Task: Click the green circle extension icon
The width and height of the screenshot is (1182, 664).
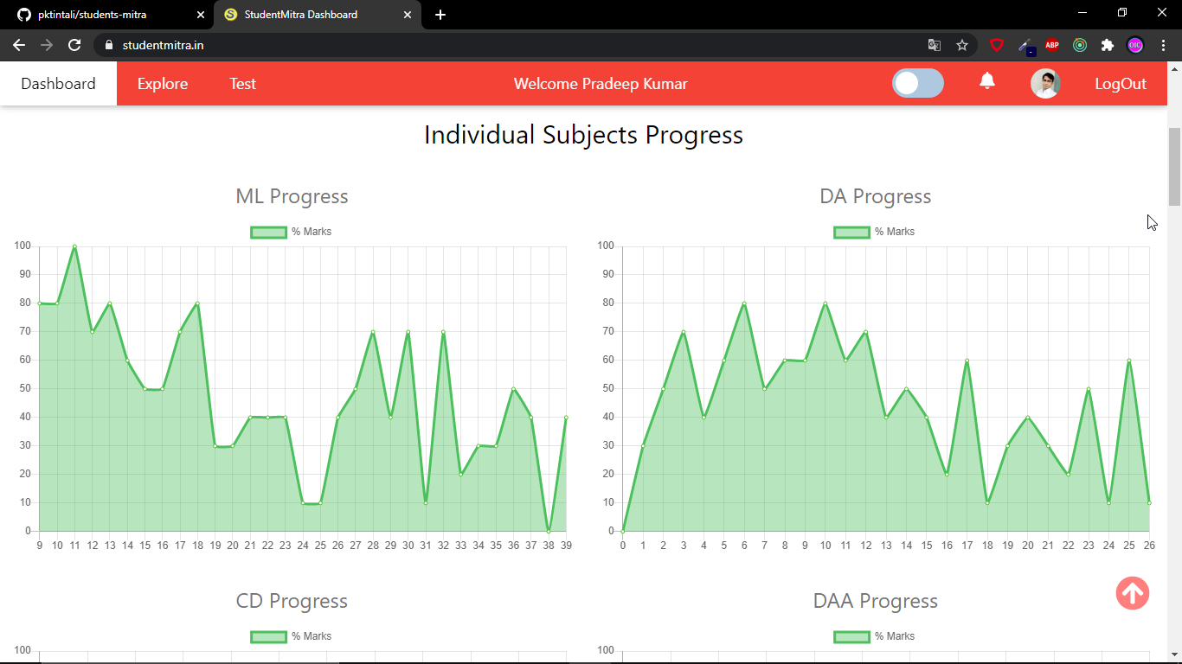Action: (x=1080, y=45)
